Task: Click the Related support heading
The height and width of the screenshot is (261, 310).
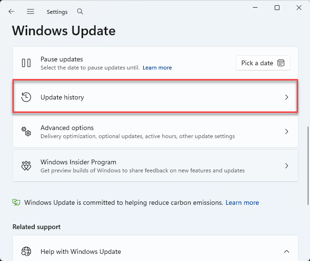Action: pyautogui.click(x=37, y=227)
